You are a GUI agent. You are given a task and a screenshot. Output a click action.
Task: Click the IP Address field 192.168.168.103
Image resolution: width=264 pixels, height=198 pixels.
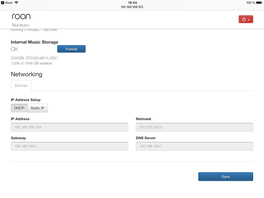[69, 127]
